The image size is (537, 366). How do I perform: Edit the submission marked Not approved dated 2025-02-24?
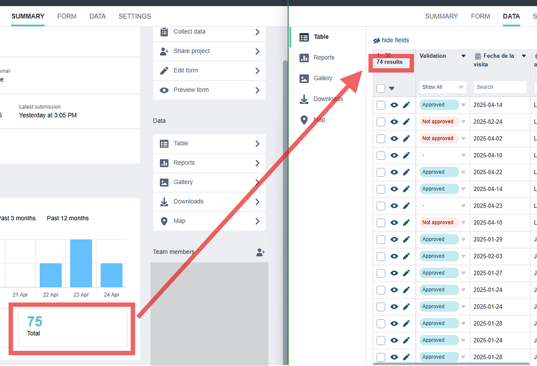pos(405,121)
